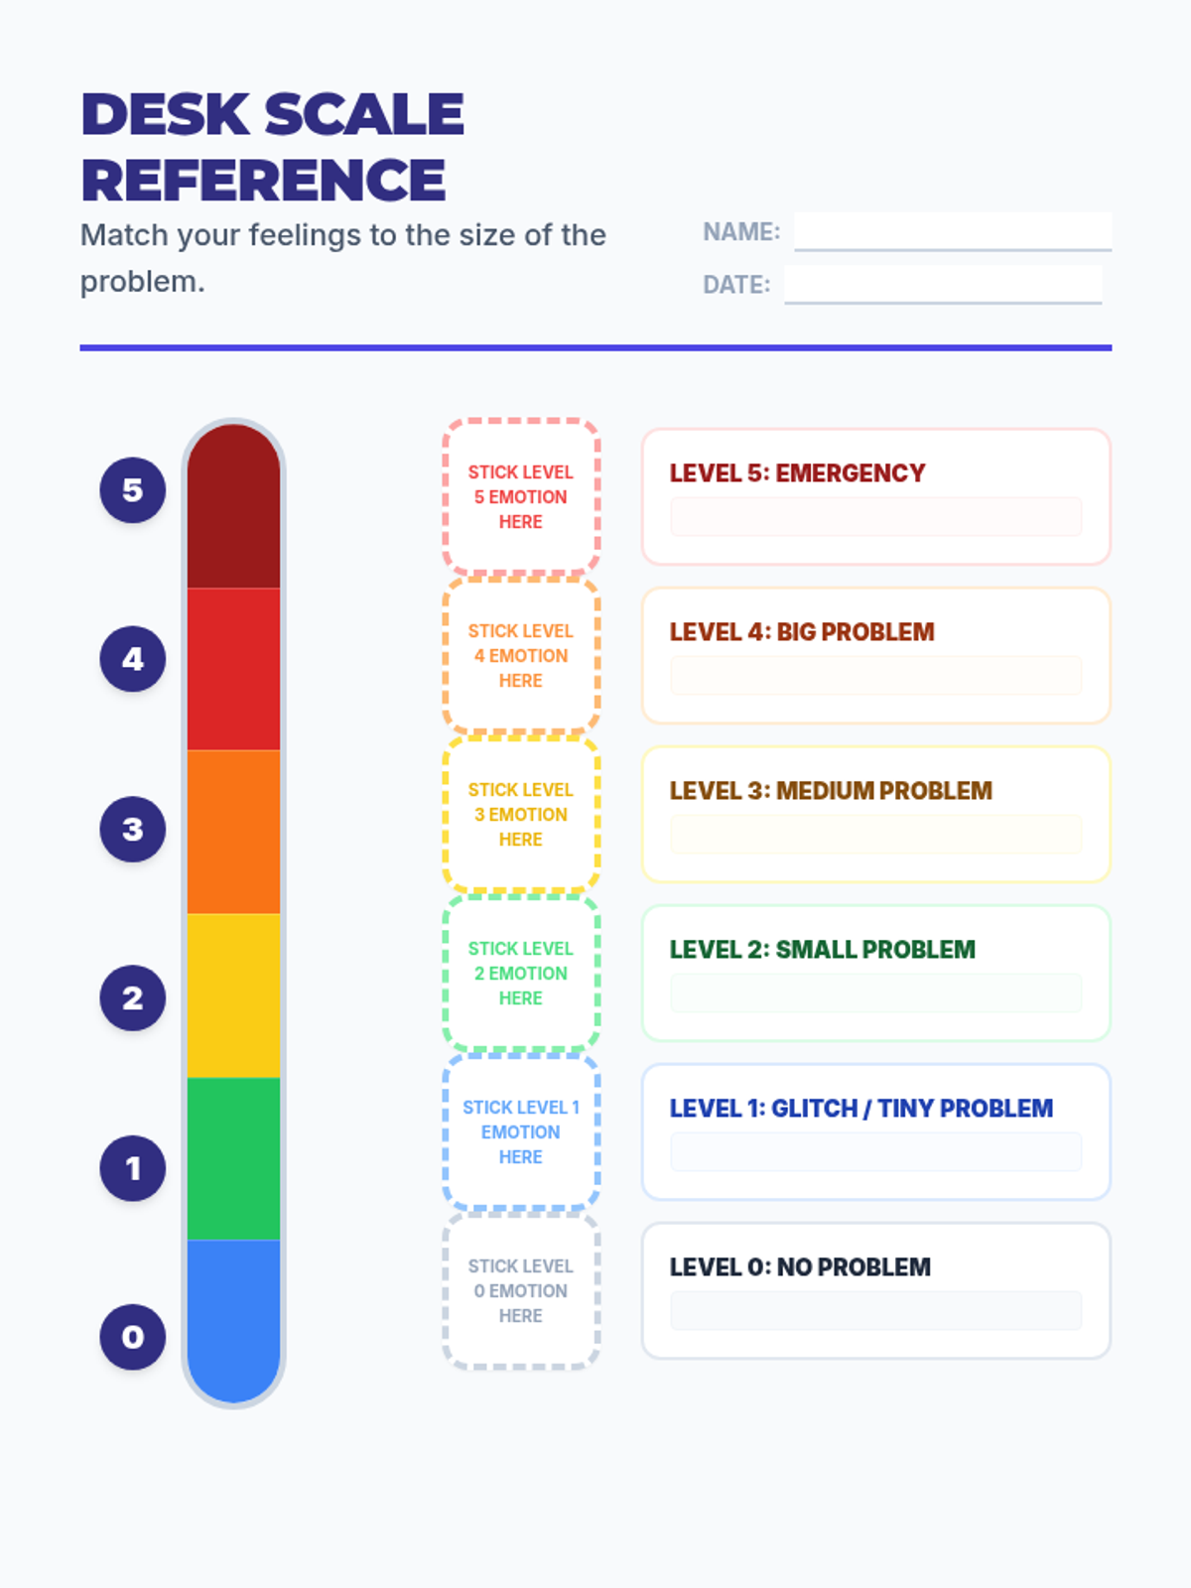Click the Level 5 emotion sticker box
Screen dimensions: 1191x1588
click(x=521, y=496)
